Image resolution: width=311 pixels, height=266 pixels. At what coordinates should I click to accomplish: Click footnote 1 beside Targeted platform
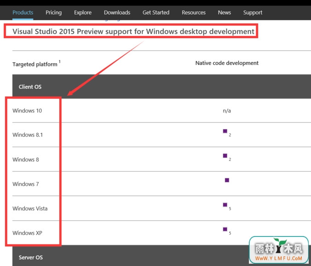point(59,61)
